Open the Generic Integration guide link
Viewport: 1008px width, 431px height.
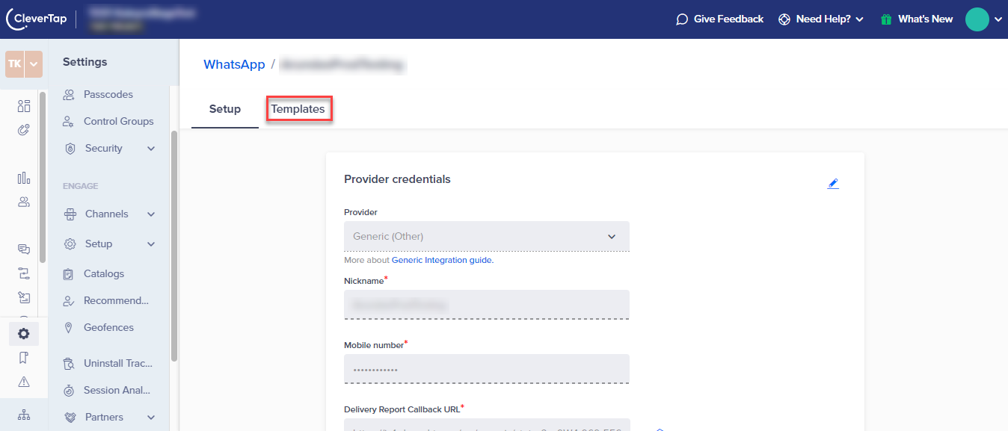[x=441, y=261]
